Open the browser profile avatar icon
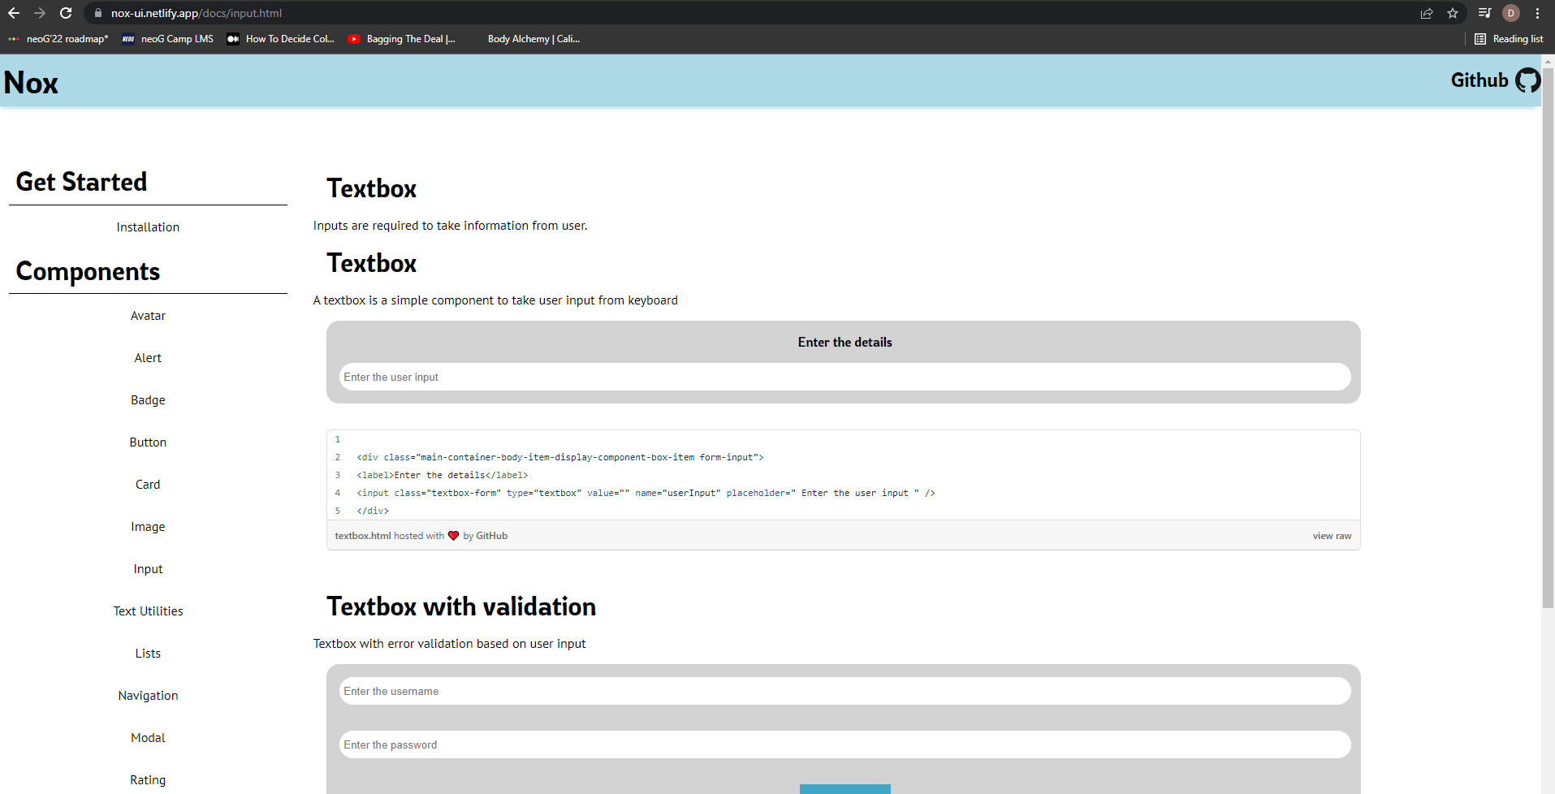Image resolution: width=1555 pixels, height=794 pixels. [1511, 13]
